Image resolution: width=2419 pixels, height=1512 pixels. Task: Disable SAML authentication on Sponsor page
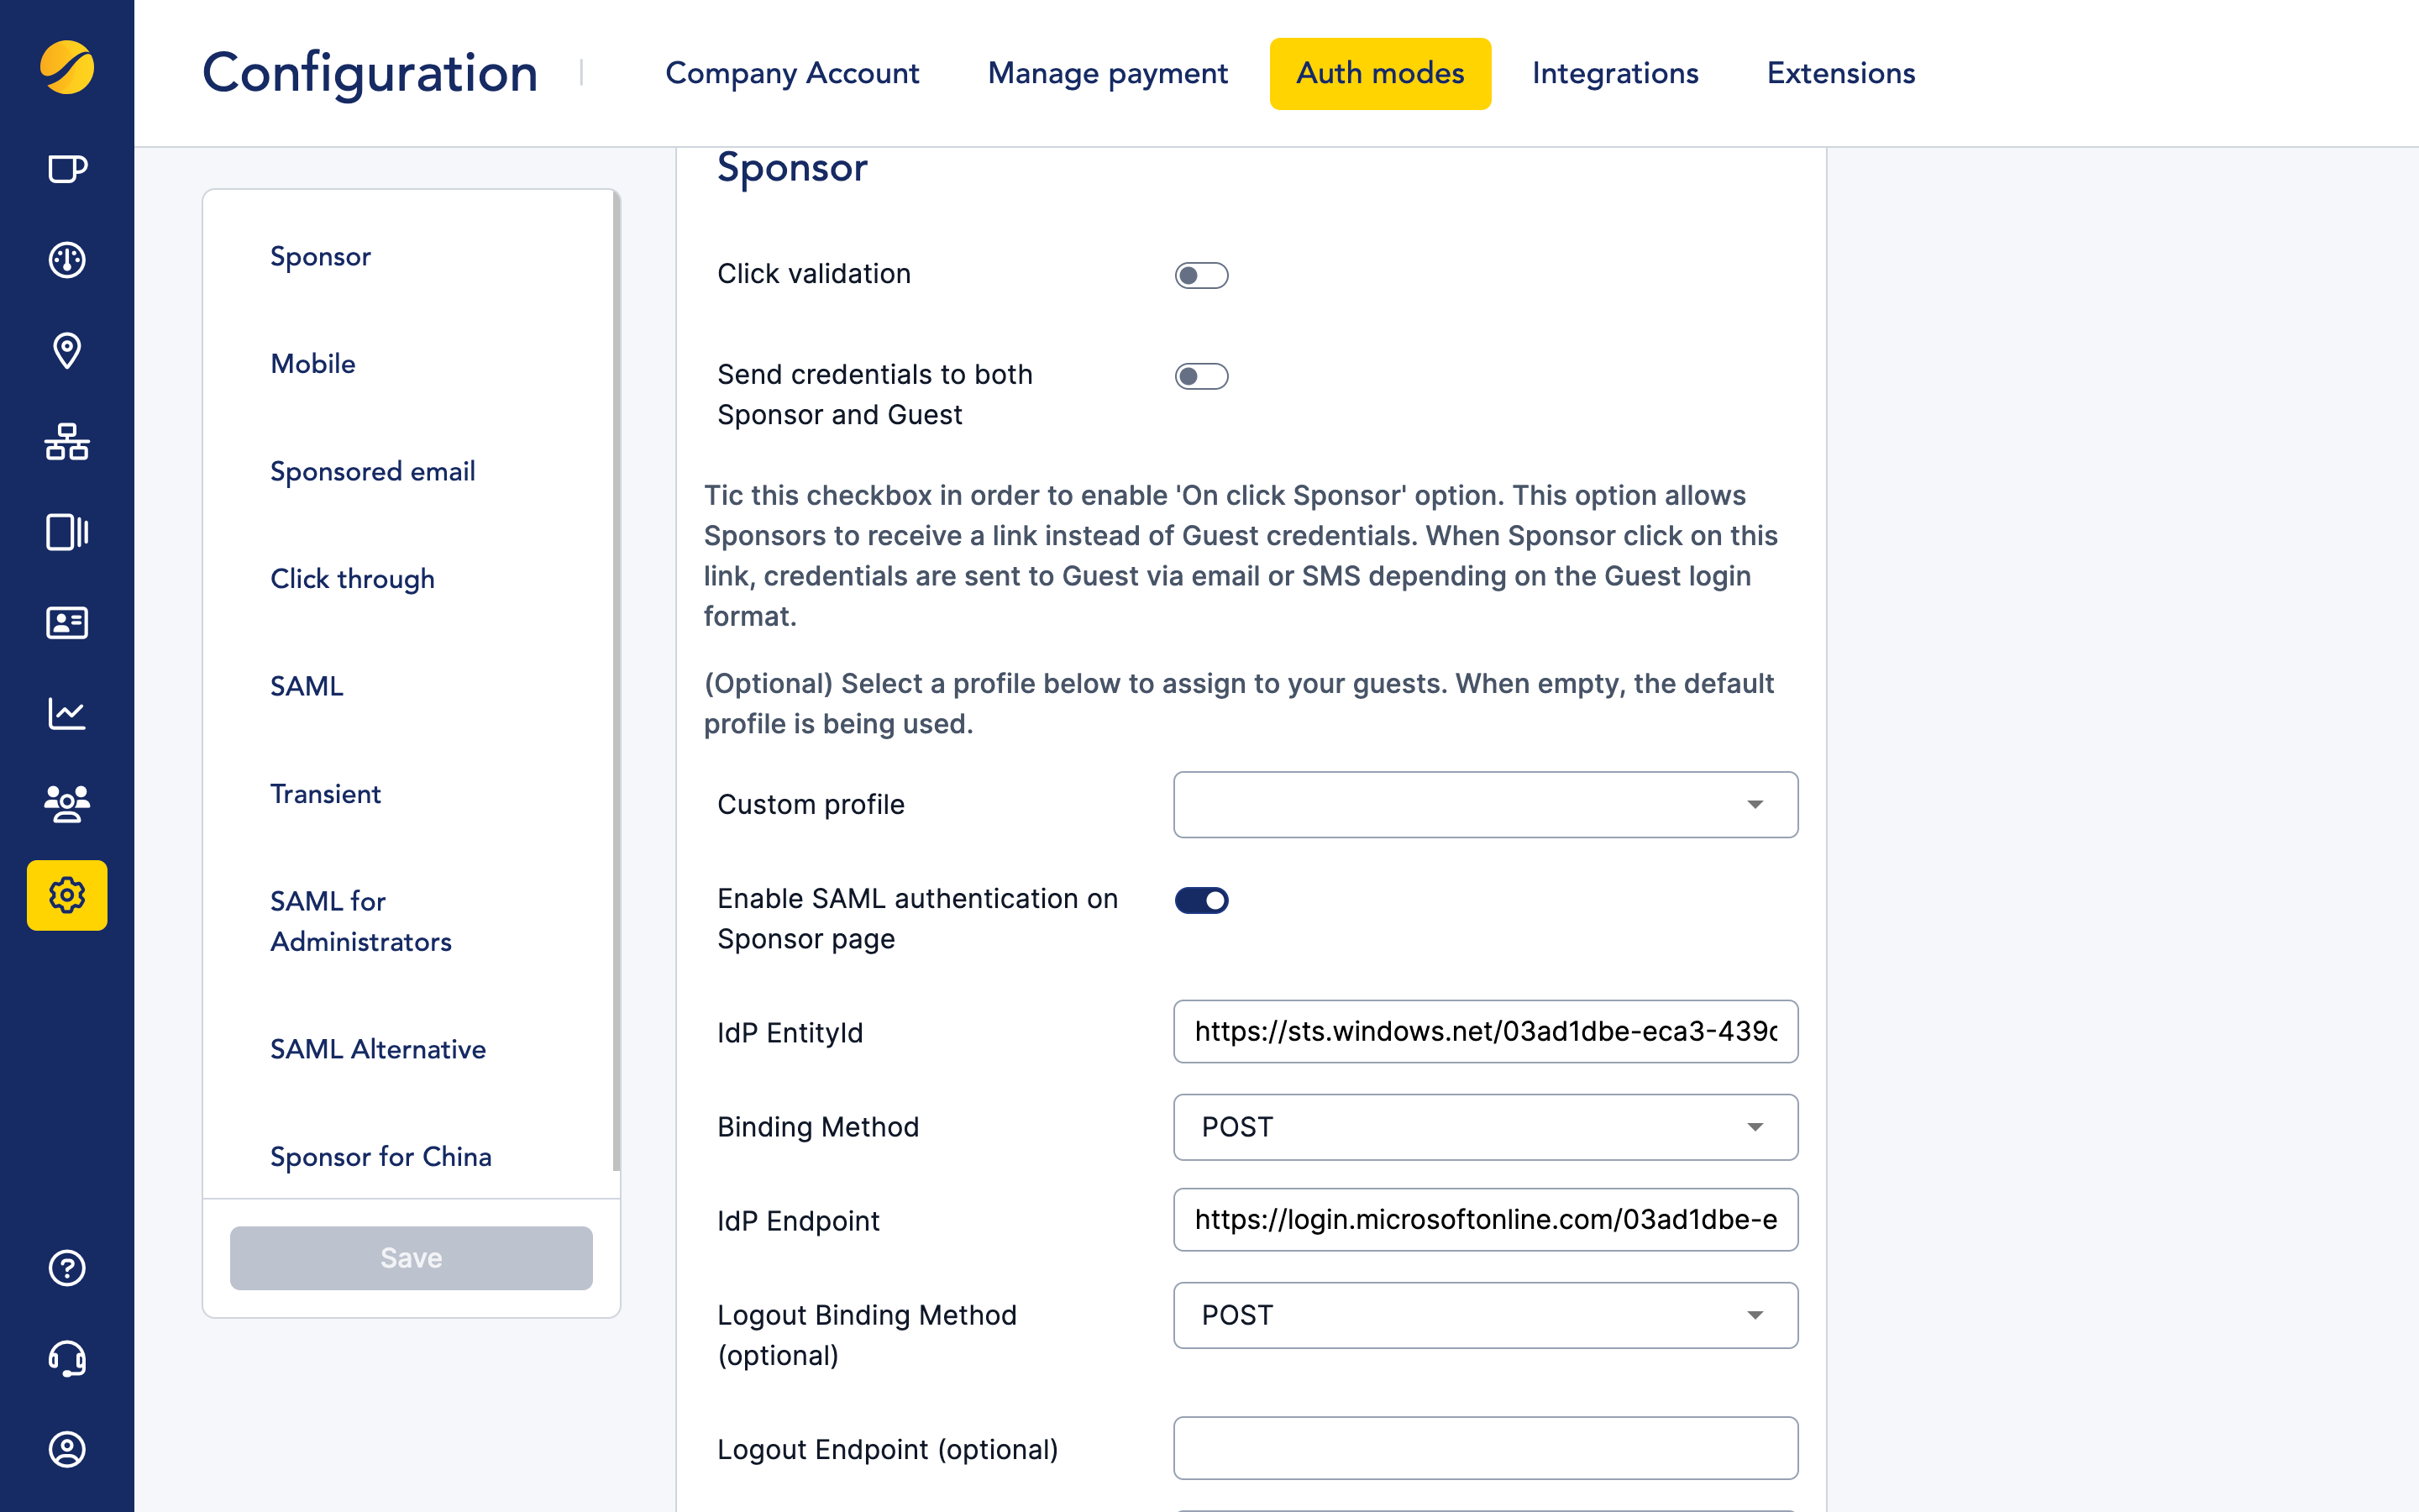click(x=1201, y=899)
